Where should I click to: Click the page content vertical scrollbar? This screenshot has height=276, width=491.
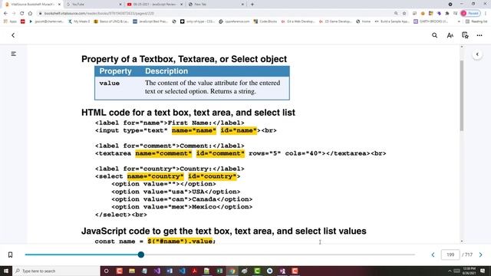[462, 95]
